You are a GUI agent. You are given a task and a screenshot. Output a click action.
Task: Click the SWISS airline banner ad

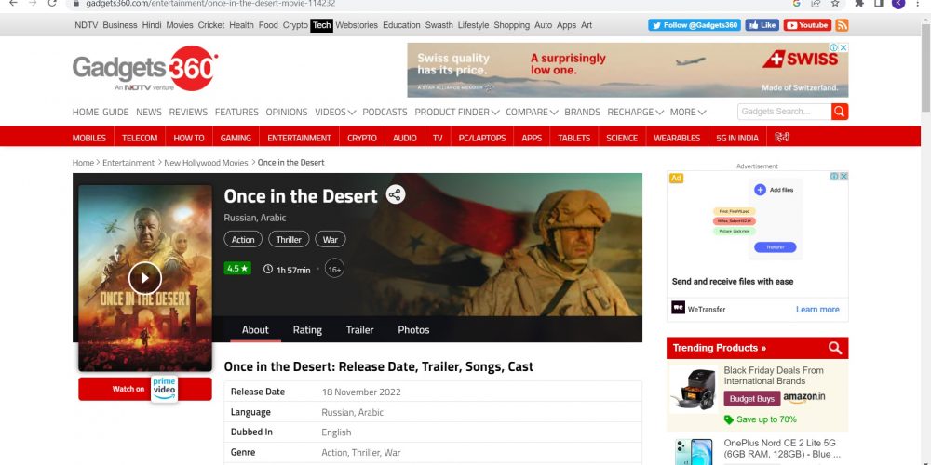click(627, 70)
